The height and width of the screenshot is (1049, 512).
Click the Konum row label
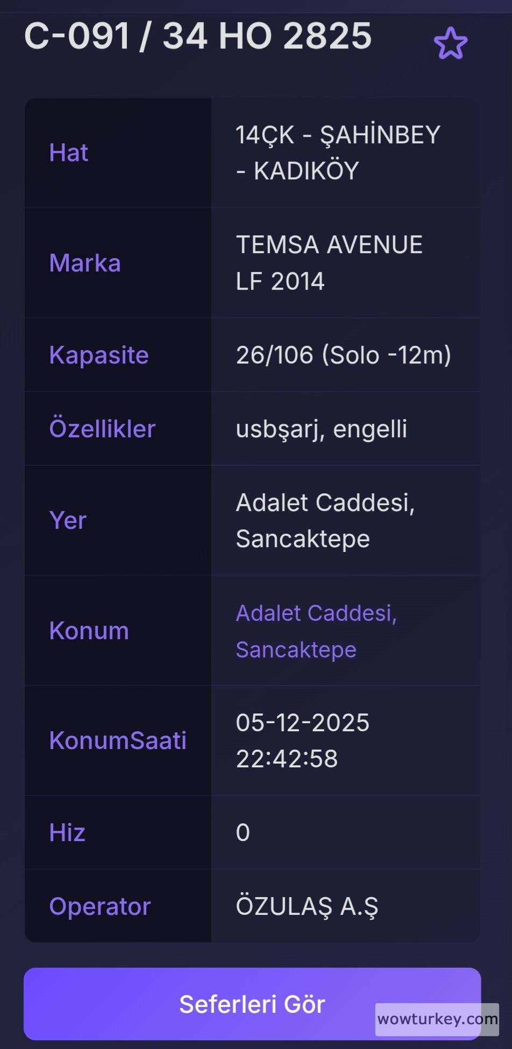[x=89, y=631]
